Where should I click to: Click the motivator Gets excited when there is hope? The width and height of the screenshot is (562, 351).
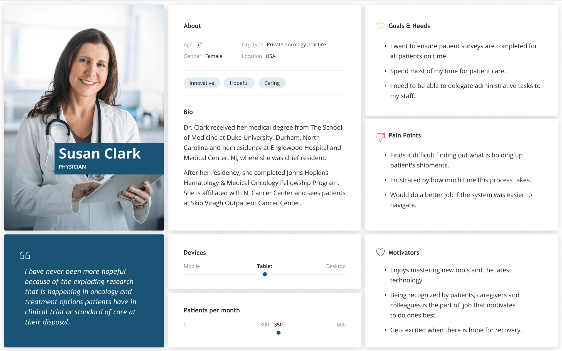[x=456, y=330]
